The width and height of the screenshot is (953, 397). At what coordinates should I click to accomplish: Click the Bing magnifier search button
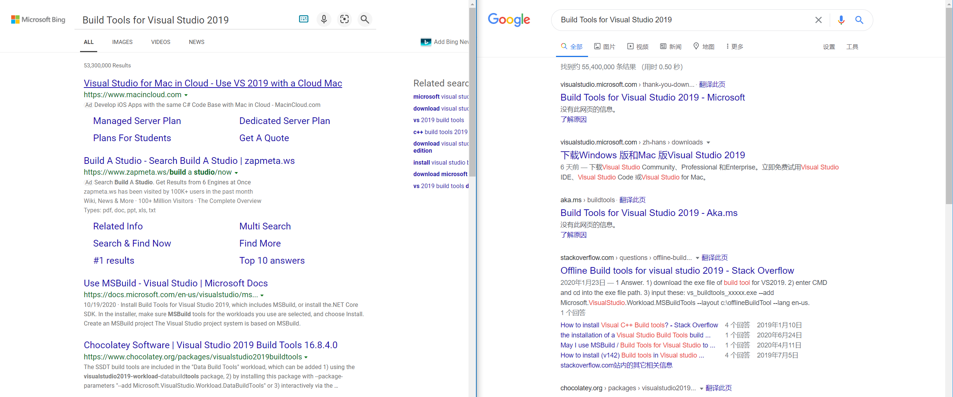pos(365,19)
